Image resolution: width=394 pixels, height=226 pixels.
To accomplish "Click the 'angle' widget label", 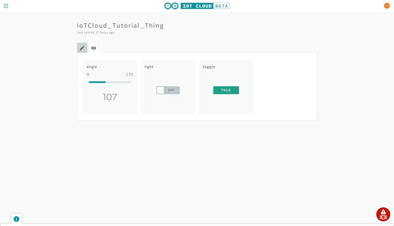I will tap(92, 66).
